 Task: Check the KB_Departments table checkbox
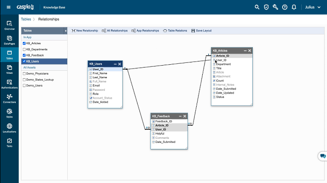pyautogui.click(x=24, y=49)
